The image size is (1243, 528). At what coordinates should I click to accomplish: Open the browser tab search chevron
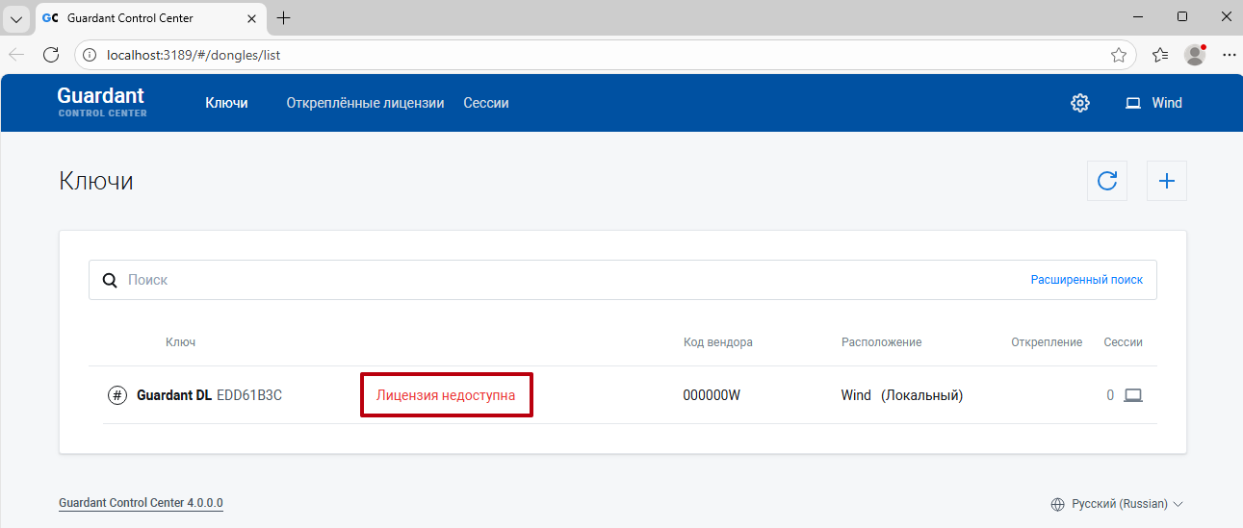click(x=16, y=18)
